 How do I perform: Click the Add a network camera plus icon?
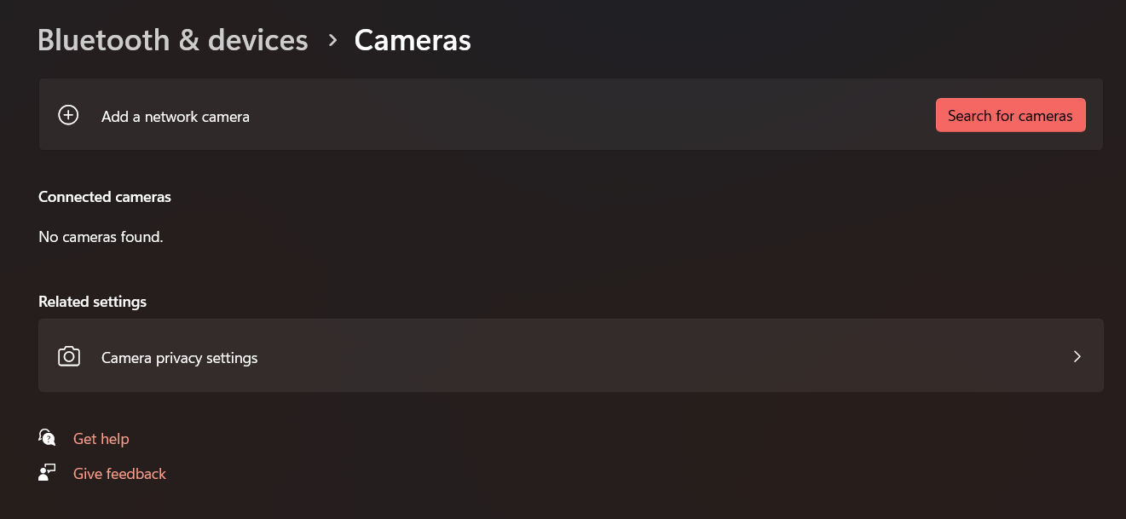(68, 114)
